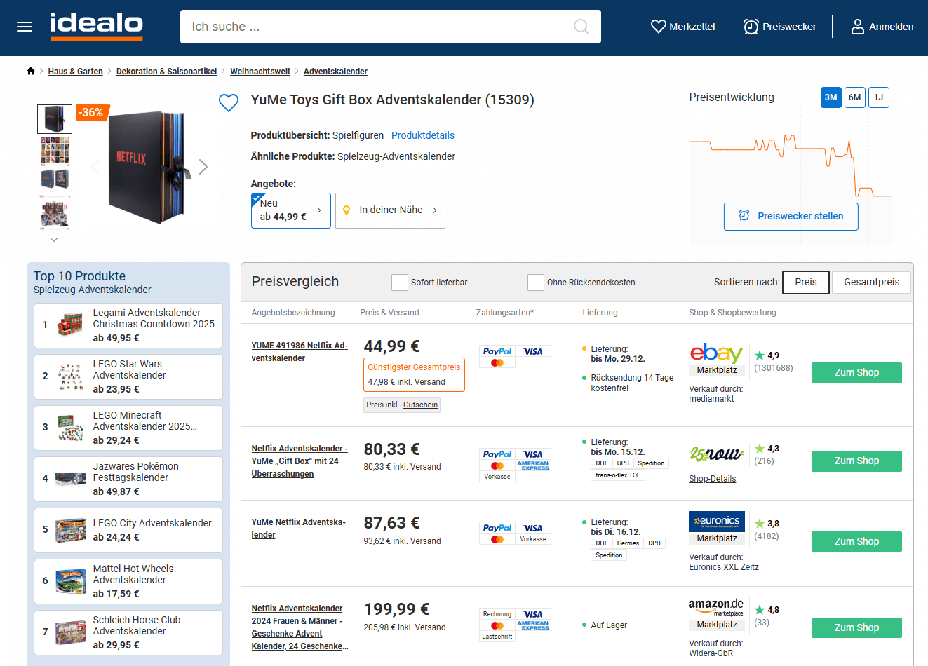The height and width of the screenshot is (666, 928).
Task: Click the home breadcrumb icon
Action: tap(31, 72)
